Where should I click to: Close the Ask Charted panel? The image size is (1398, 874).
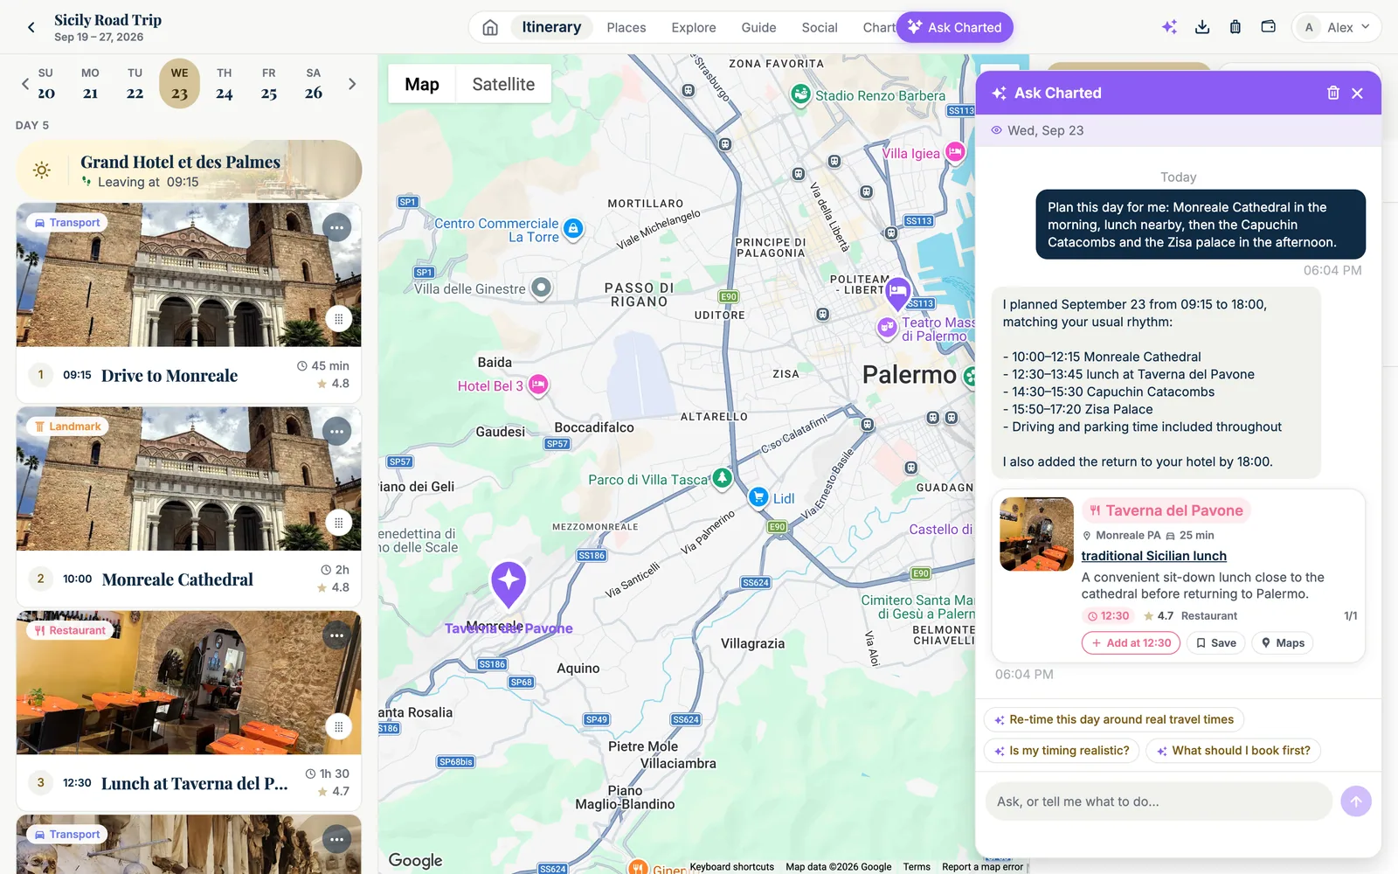coord(1357,93)
